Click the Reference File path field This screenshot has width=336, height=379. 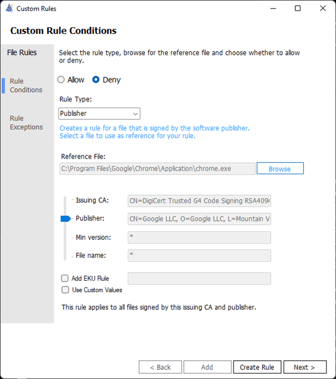coord(157,169)
